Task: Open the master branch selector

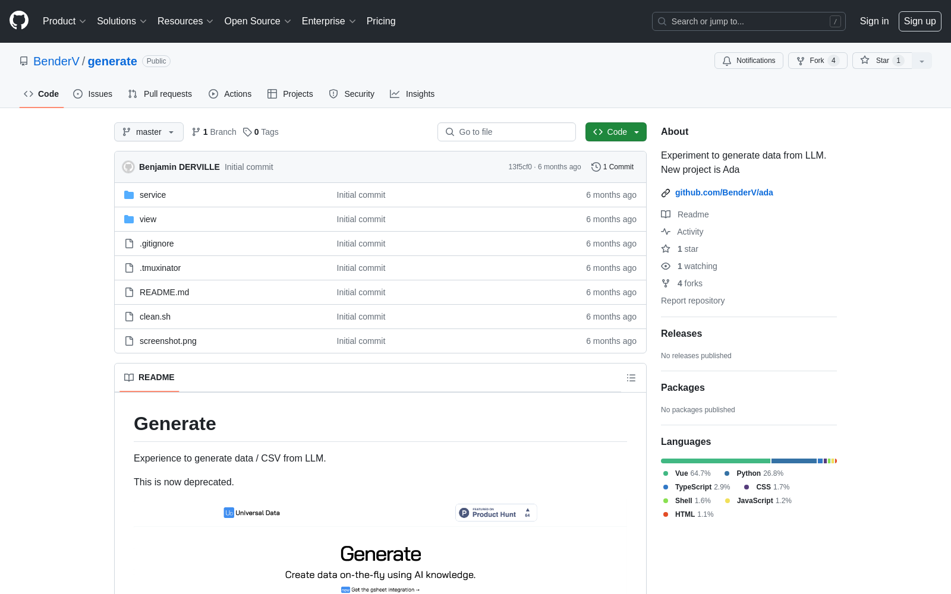Action: coord(149,132)
